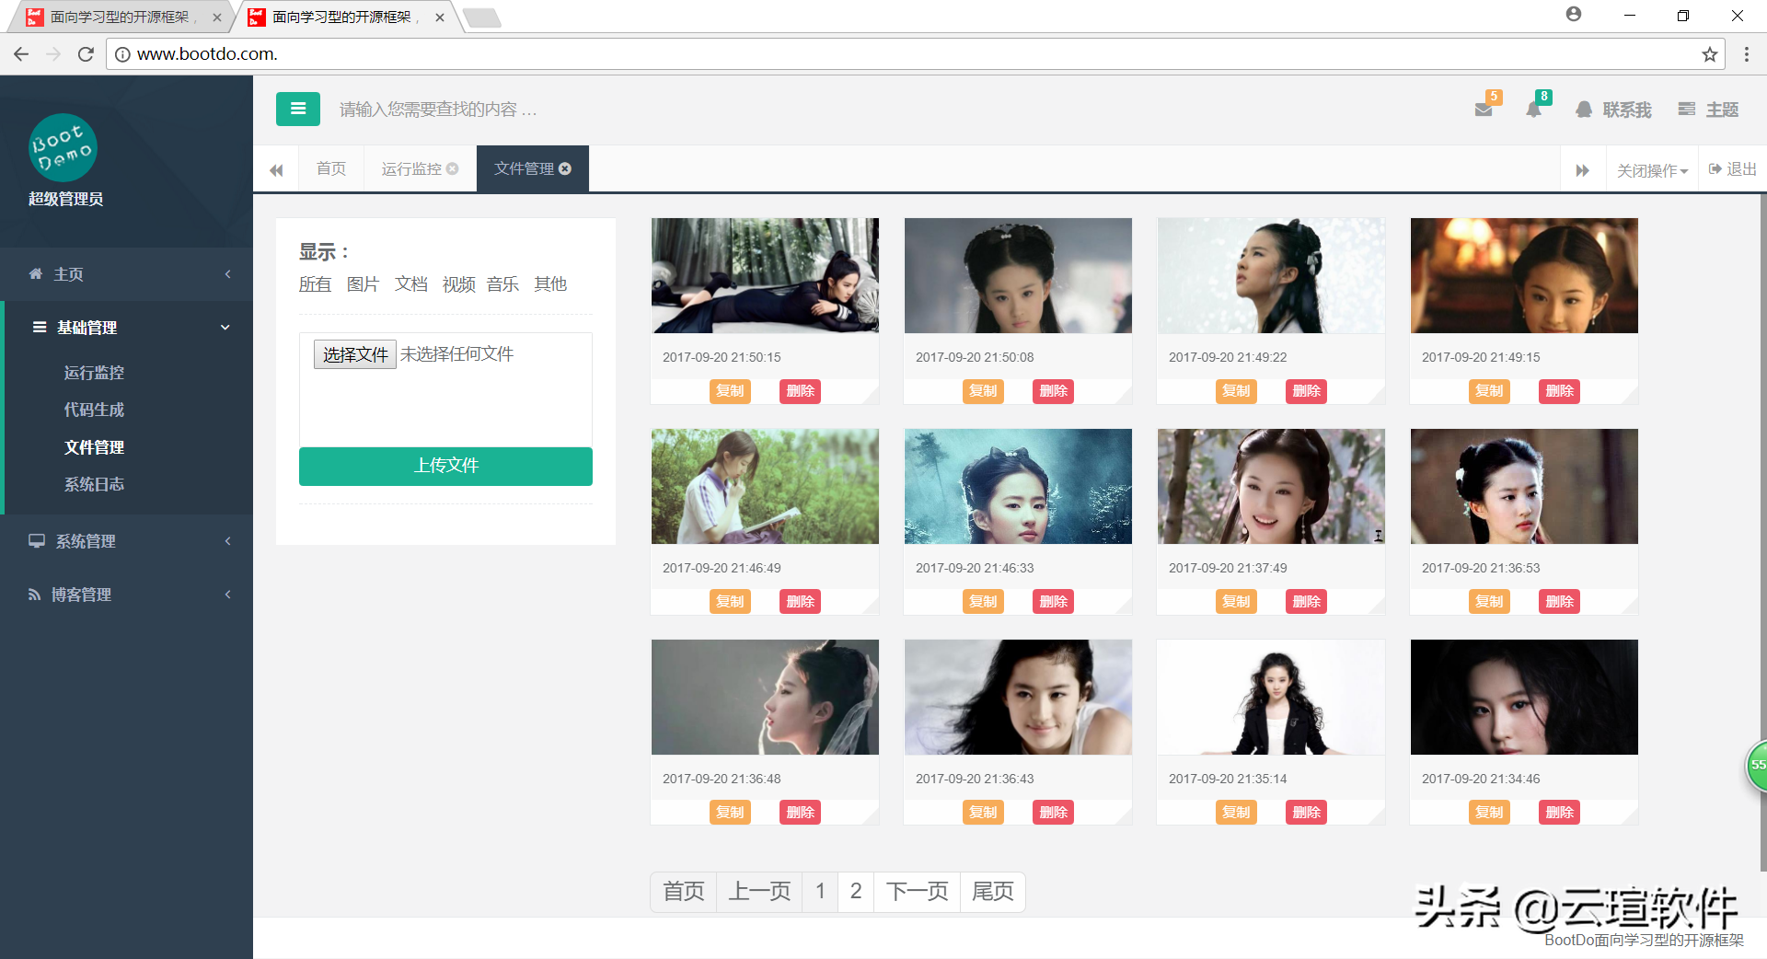Bookmark this page with the star

1709,54
